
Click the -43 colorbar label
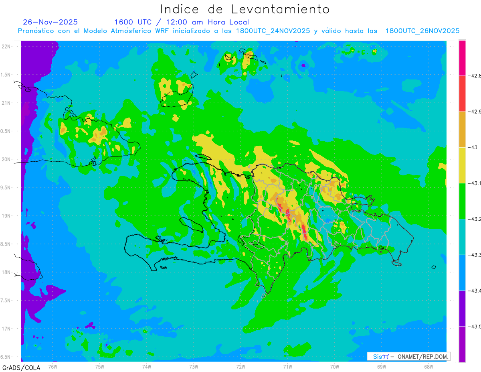click(472, 147)
